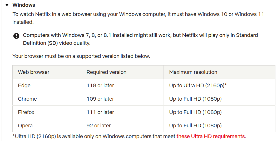Image resolution: width=277 pixels, height=141 pixels.
Task: Click the Up to Ultra HD (2160p) cell
Action: coord(219,85)
